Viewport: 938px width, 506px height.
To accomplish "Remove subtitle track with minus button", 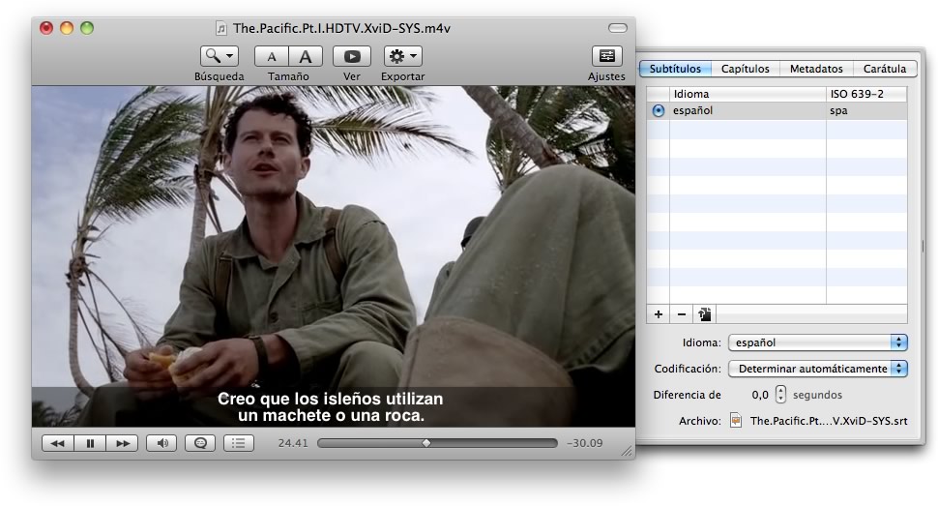I will pyautogui.click(x=682, y=314).
